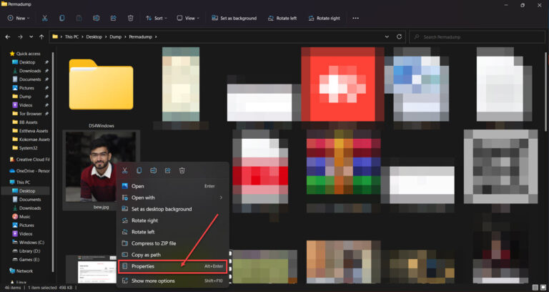Choose Rotate right in the context menu

click(x=172, y=220)
